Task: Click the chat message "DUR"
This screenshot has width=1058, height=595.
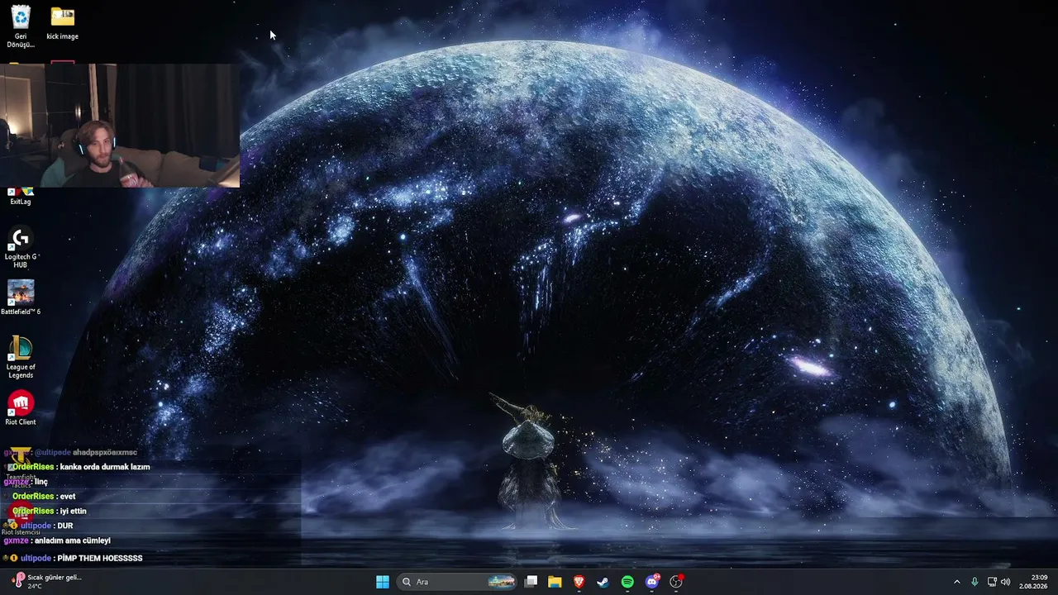Action: [65, 526]
